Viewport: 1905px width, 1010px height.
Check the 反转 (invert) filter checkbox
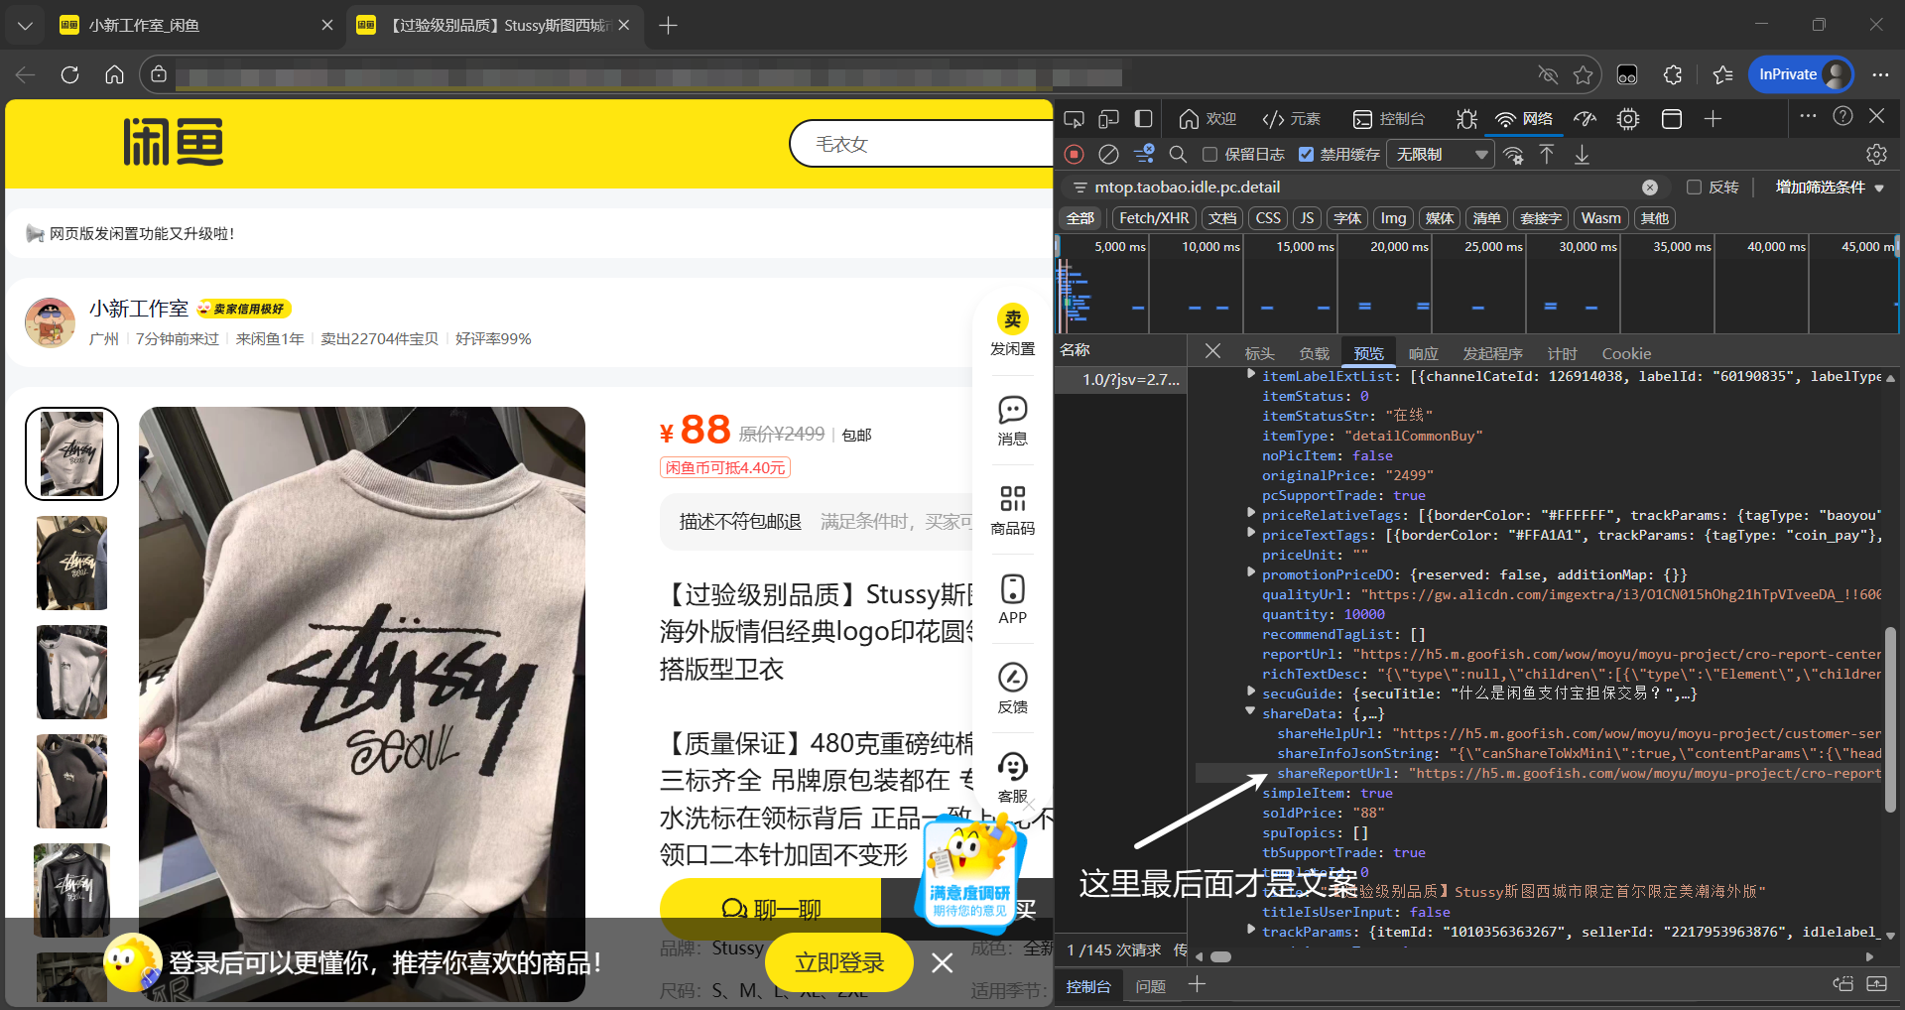tap(1696, 187)
